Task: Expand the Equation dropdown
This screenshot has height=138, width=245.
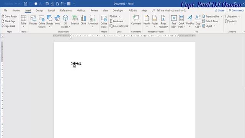Action: tap(239, 16)
